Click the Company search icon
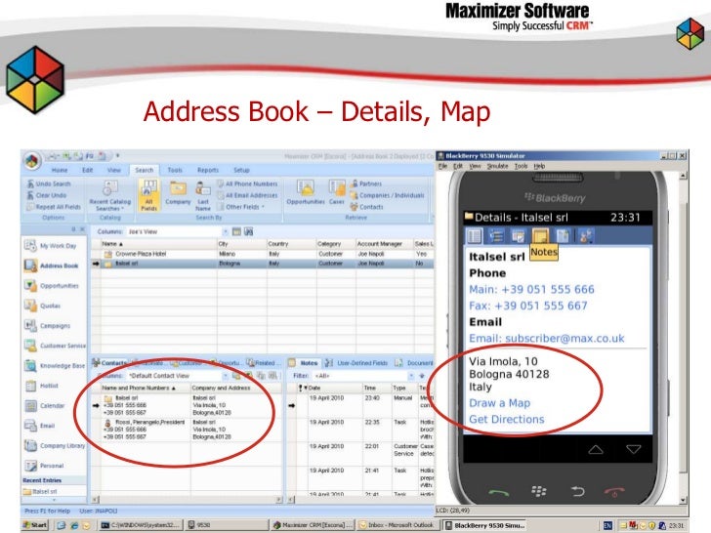 pyautogui.click(x=178, y=193)
